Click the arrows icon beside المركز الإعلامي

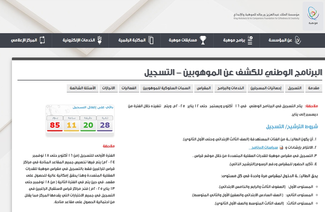[x=42, y=40]
